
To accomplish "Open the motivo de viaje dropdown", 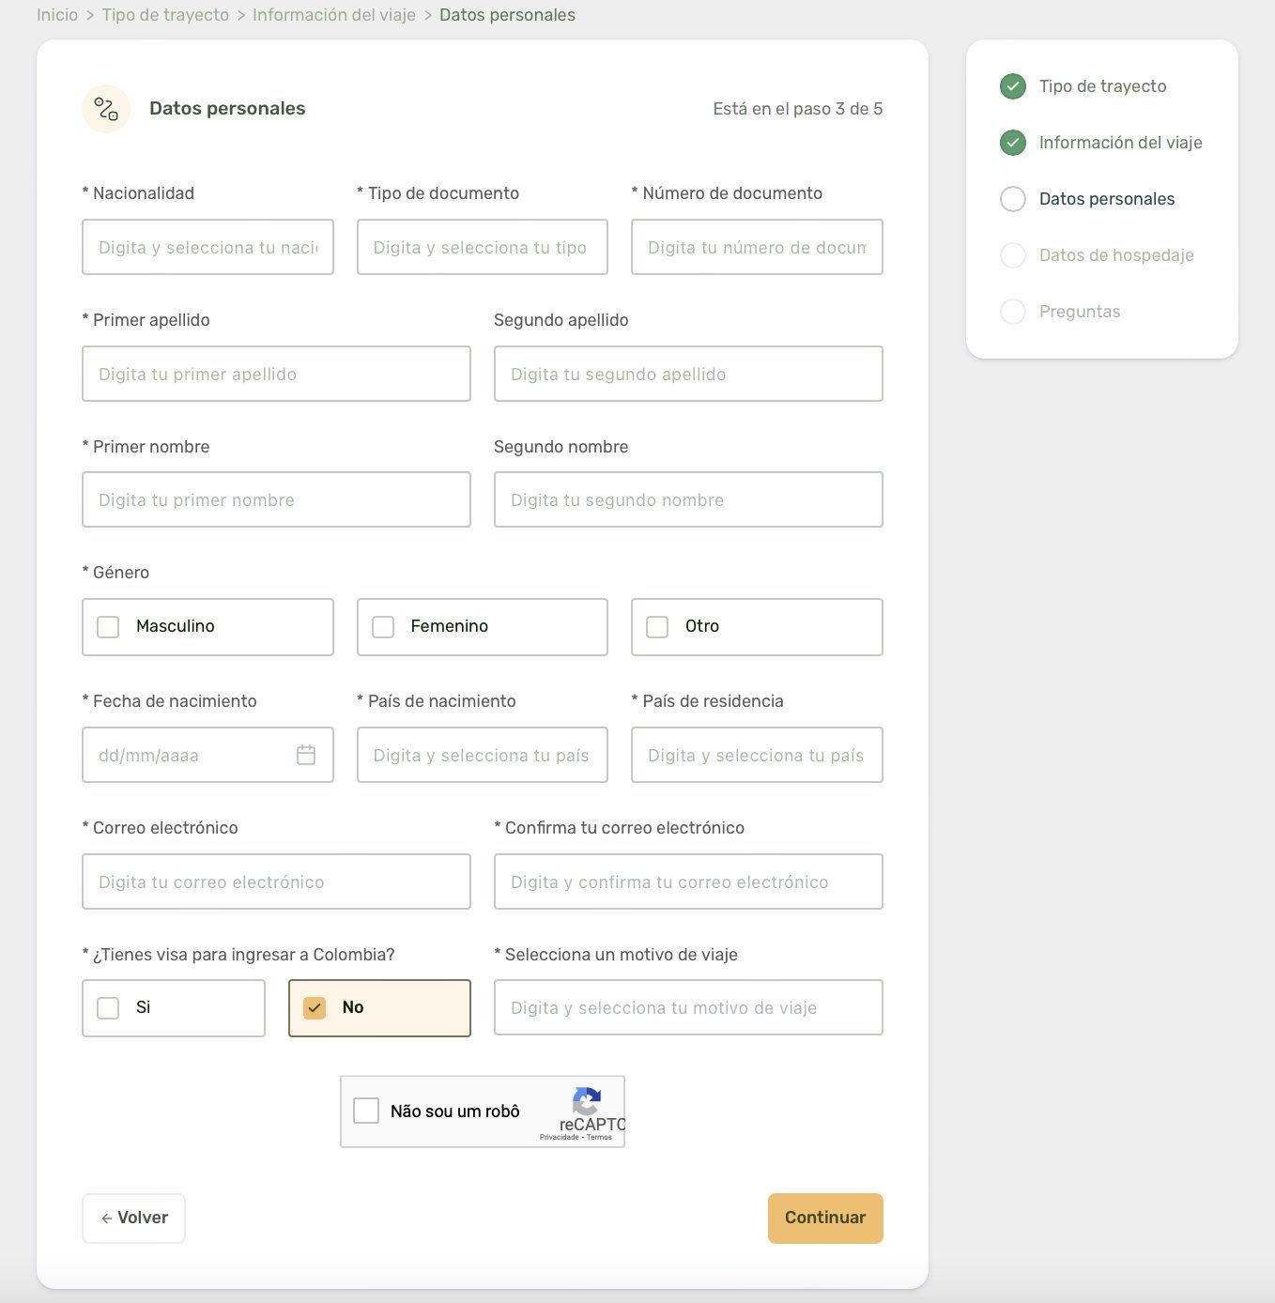I will tap(688, 1007).
